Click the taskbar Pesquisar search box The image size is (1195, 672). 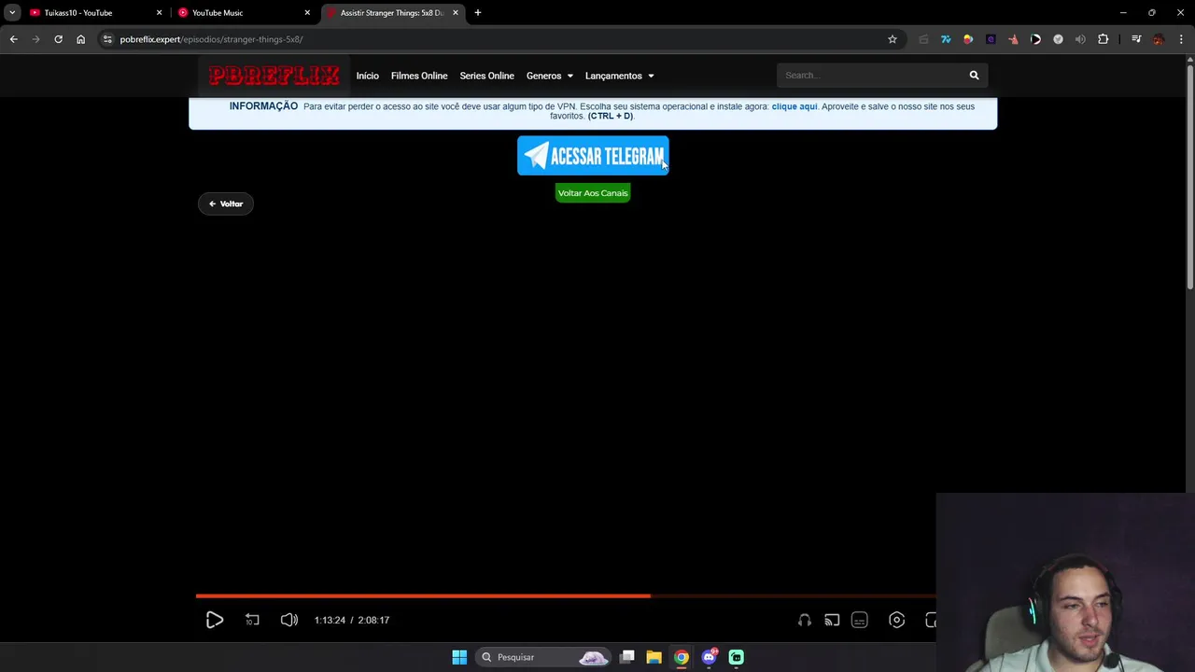pyautogui.click(x=544, y=657)
